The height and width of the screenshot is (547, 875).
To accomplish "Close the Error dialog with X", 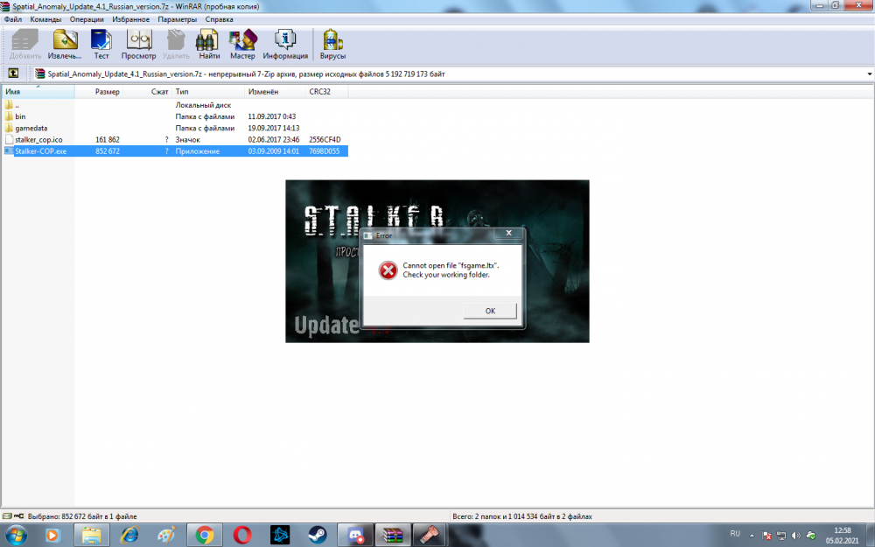I will coord(508,234).
